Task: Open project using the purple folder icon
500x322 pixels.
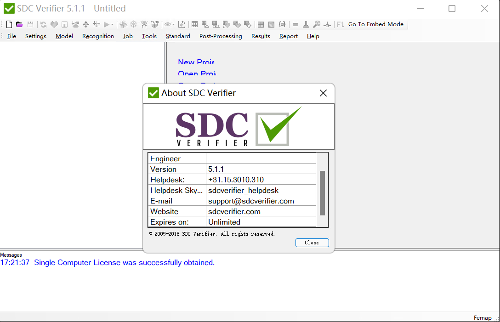Action: 19,24
